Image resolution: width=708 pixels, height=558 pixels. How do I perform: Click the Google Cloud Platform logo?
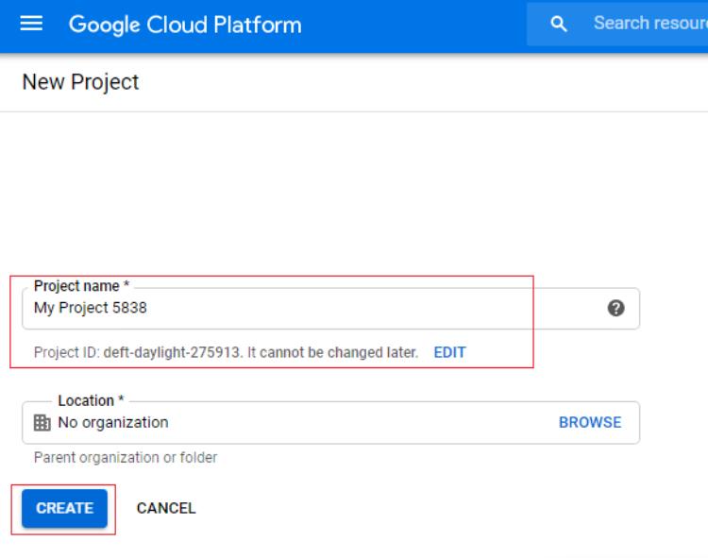185,25
